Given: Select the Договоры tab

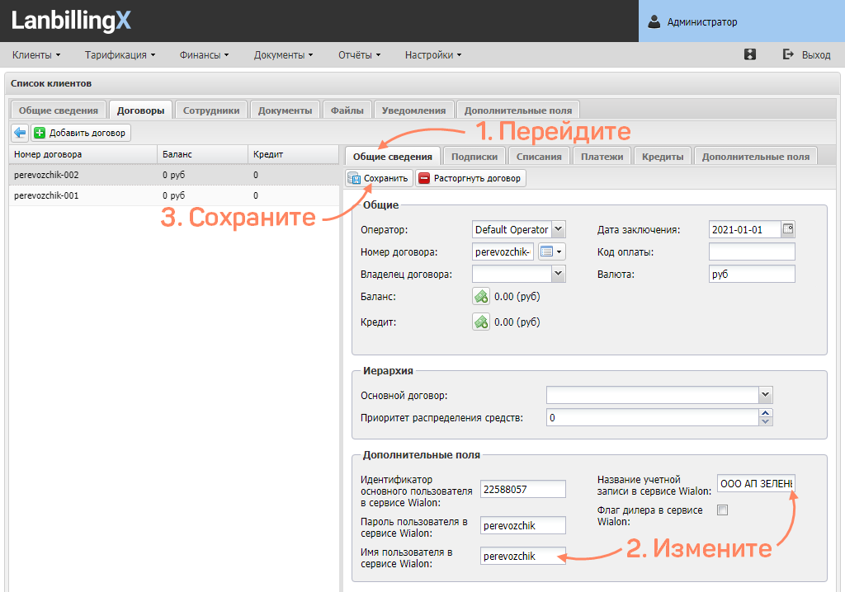Looking at the screenshot, I should (x=140, y=110).
